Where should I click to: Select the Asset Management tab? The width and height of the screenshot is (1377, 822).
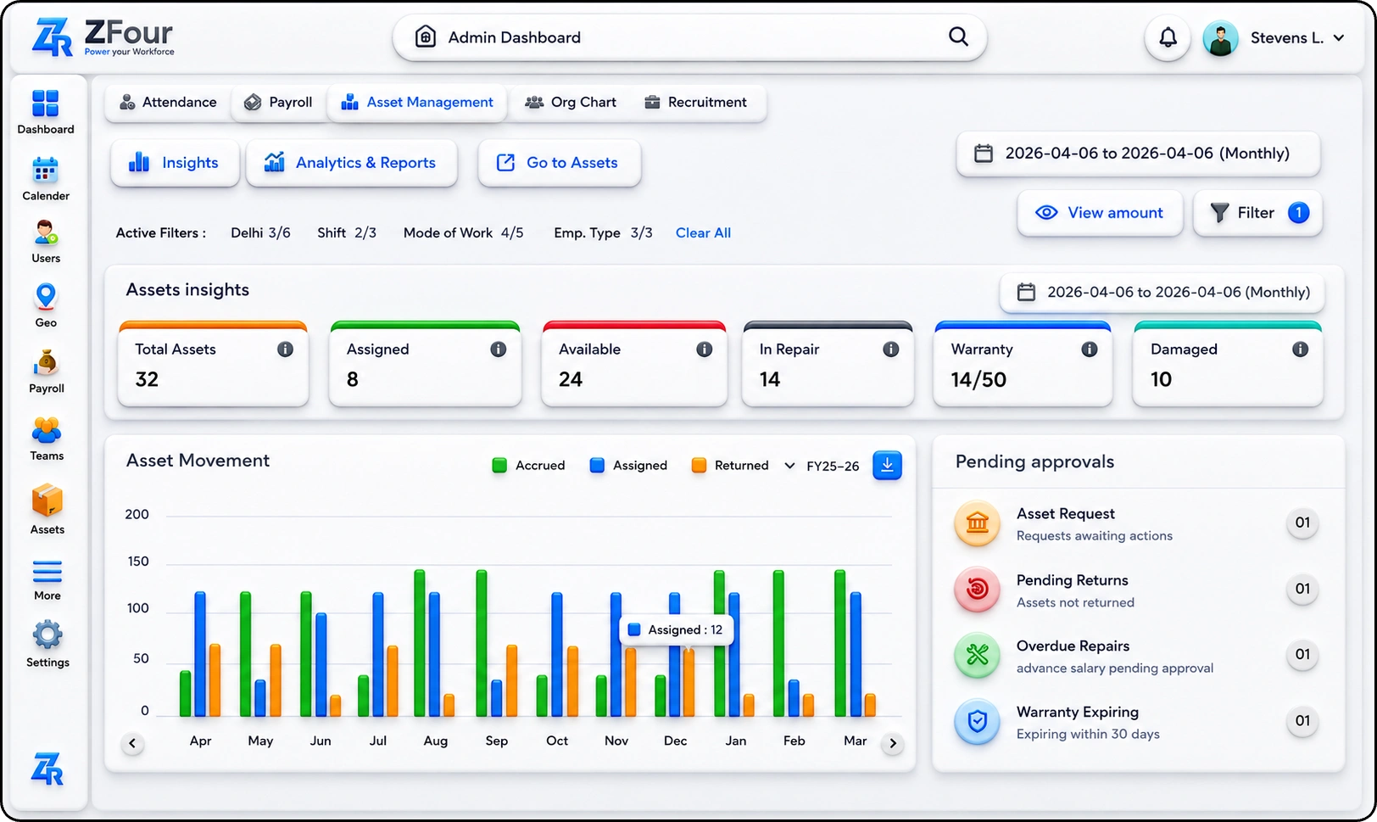coord(417,103)
